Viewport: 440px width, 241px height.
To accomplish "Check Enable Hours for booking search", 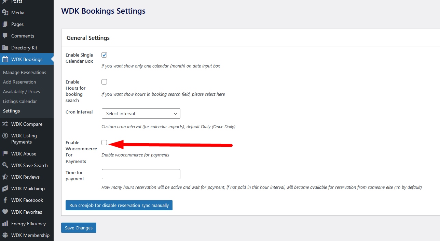I will point(104,82).
